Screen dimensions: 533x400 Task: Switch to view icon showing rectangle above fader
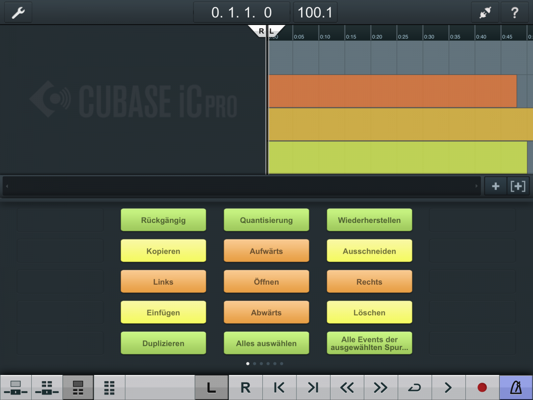pos(16,387)
